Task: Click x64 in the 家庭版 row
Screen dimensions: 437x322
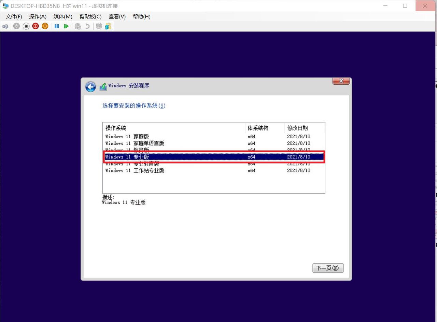Action: pos(252,137)
